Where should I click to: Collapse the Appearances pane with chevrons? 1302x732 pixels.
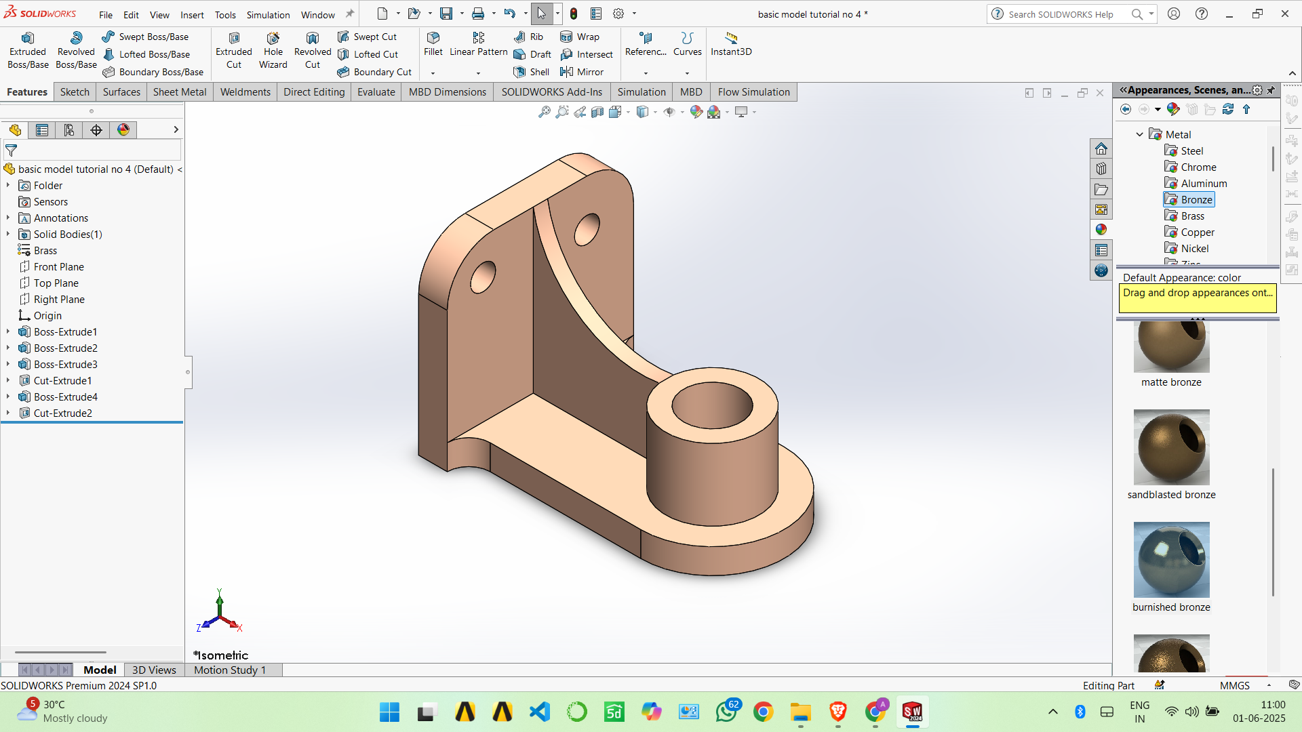(1123, 89)
